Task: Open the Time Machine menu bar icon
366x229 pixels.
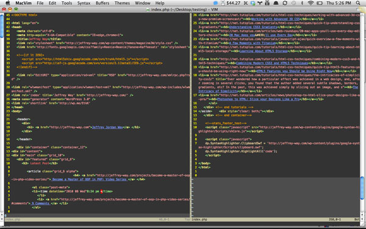Action: (x=293, y=3)
